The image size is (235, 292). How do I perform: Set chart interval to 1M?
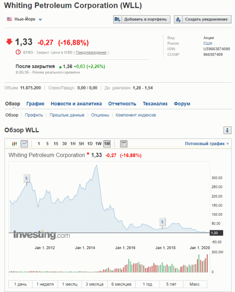pyautogui.click(x=107, y=144)
